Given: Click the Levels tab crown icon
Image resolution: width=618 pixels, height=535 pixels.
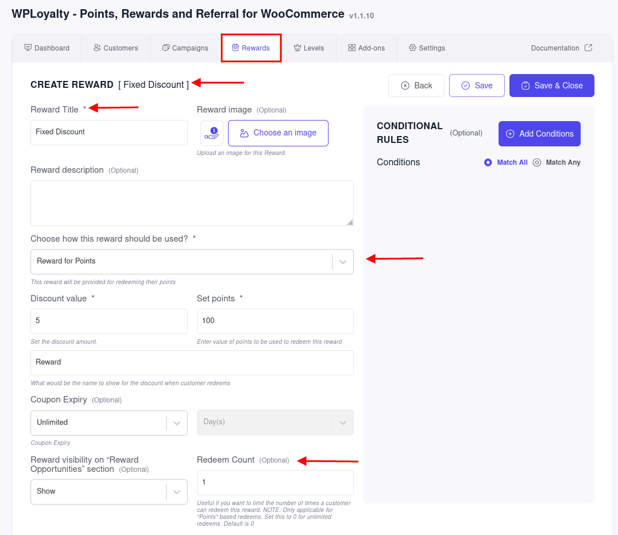Looking at the screenshot, I should tap(298, 48).
